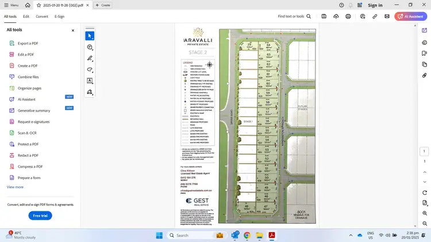Zoom out with the minus magnifier

click(425, 224)
